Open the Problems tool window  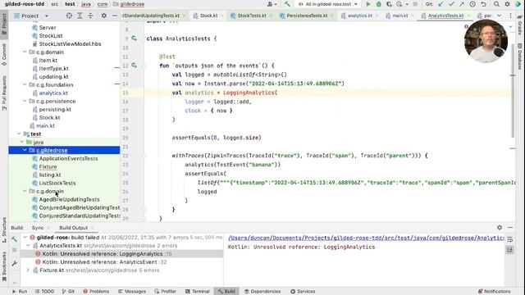[96, 292]
